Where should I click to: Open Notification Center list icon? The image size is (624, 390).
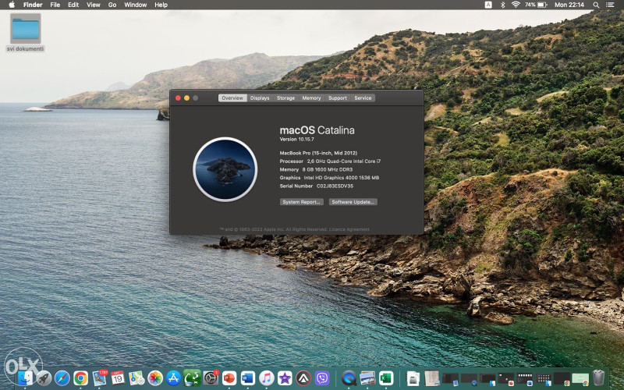click(x=610, y=5)
